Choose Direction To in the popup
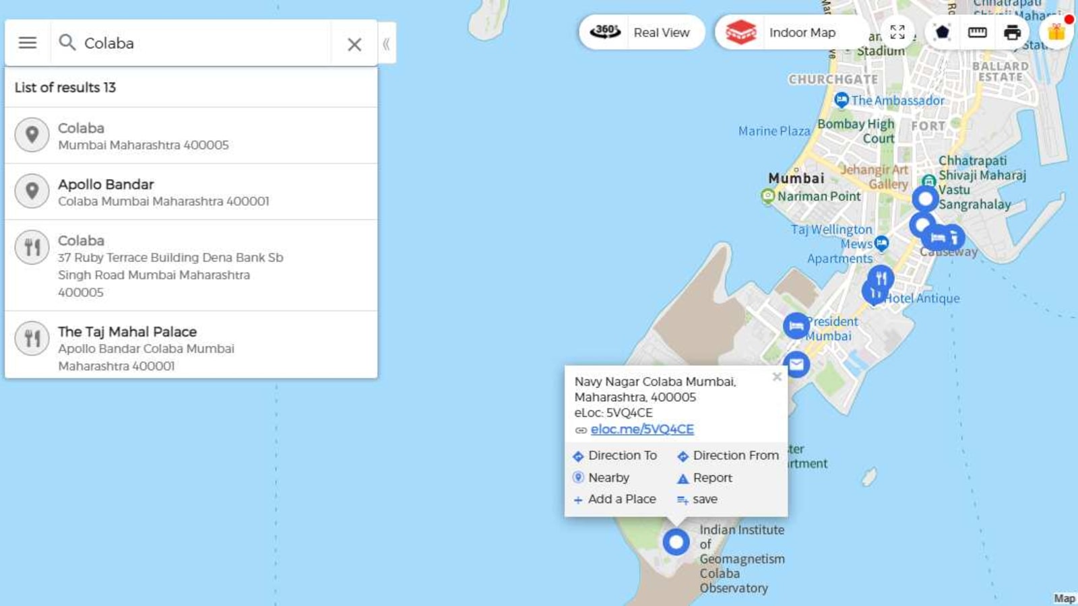 pos(615,456)
